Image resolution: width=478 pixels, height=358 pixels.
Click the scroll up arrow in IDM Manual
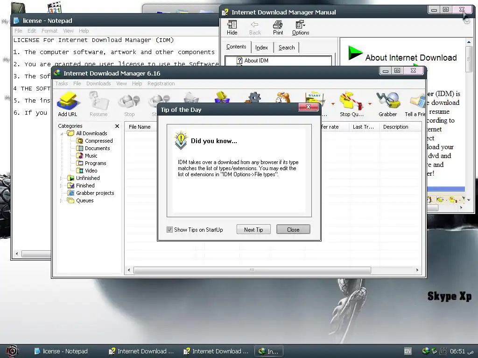tap(469, 41)
